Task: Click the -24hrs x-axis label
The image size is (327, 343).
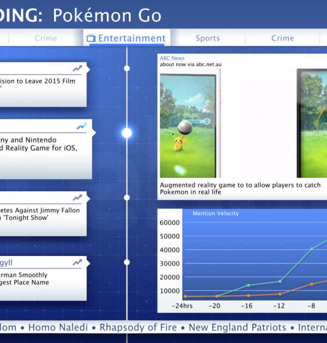Action: pyautogui.click(x=182, y=306)
